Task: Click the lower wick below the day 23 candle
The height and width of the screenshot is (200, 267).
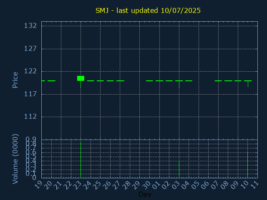Action: point(81,84)
